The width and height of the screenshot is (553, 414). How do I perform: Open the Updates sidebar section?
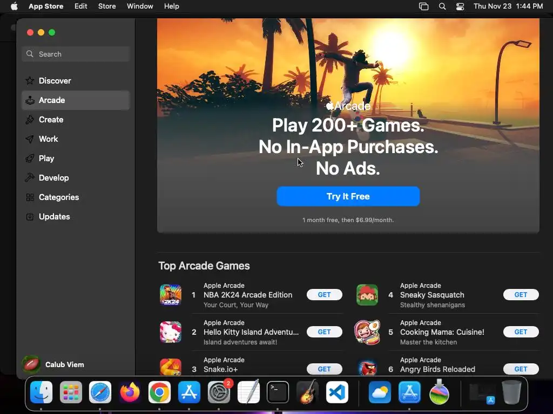click(76, 217)
